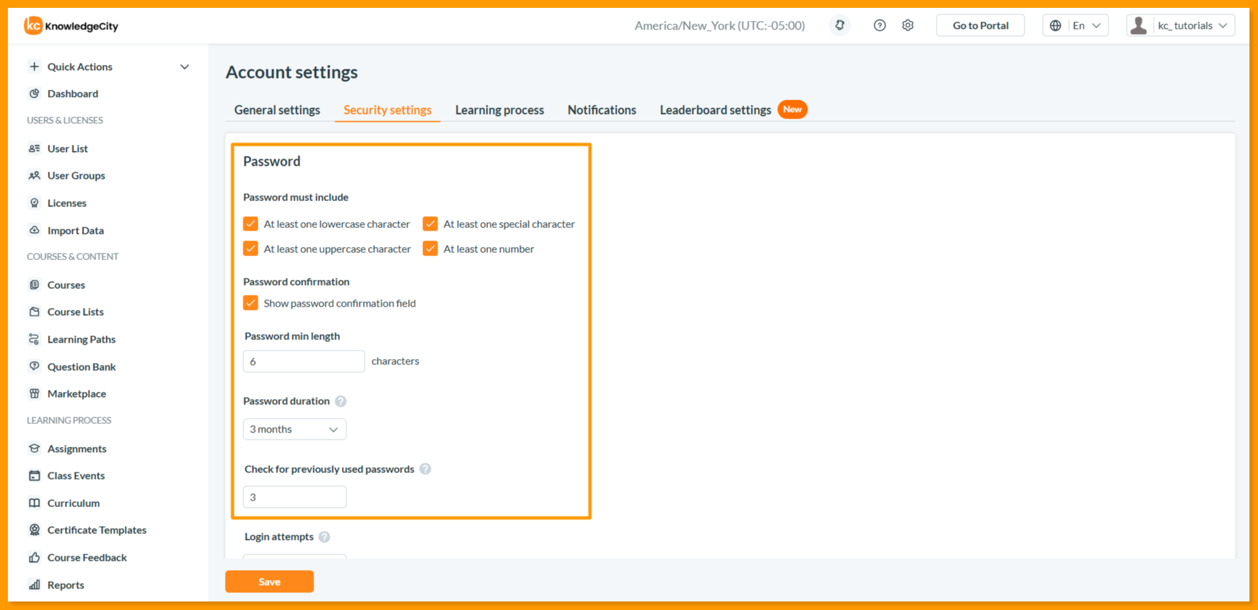Click the Learning Paths sidebar icon
1258x610 pixels.
pos(35,339)
